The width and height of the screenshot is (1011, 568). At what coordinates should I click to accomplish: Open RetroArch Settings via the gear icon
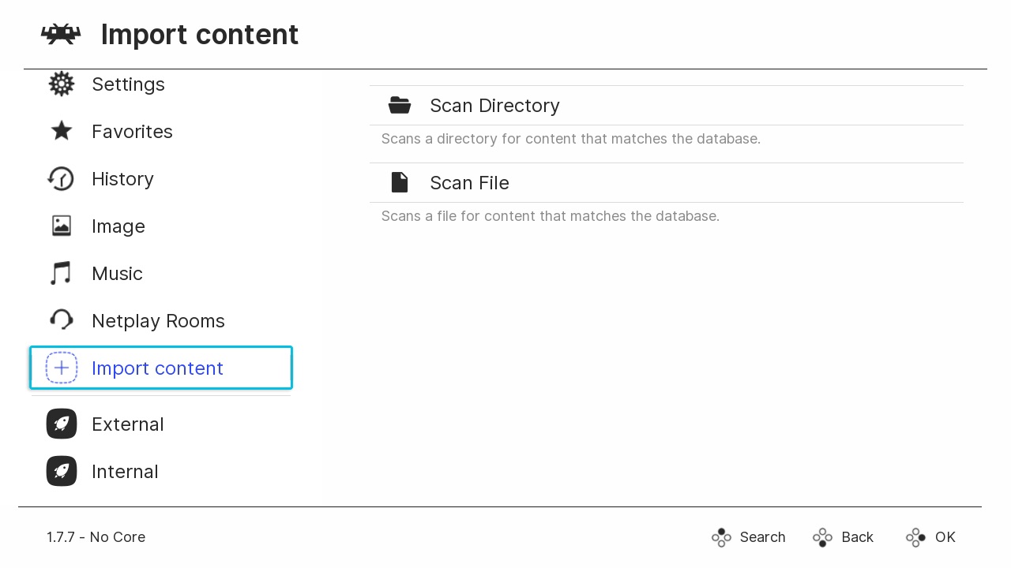pos(62,84)
